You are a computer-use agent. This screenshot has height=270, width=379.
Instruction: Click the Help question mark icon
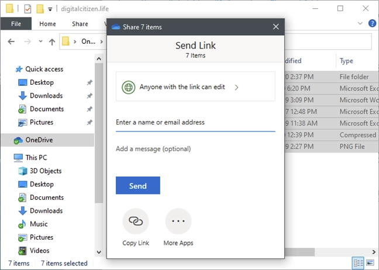coord(372,23)
